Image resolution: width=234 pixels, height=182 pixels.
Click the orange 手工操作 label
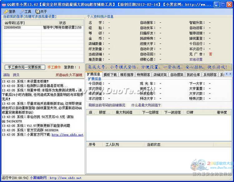pos(54,67)
